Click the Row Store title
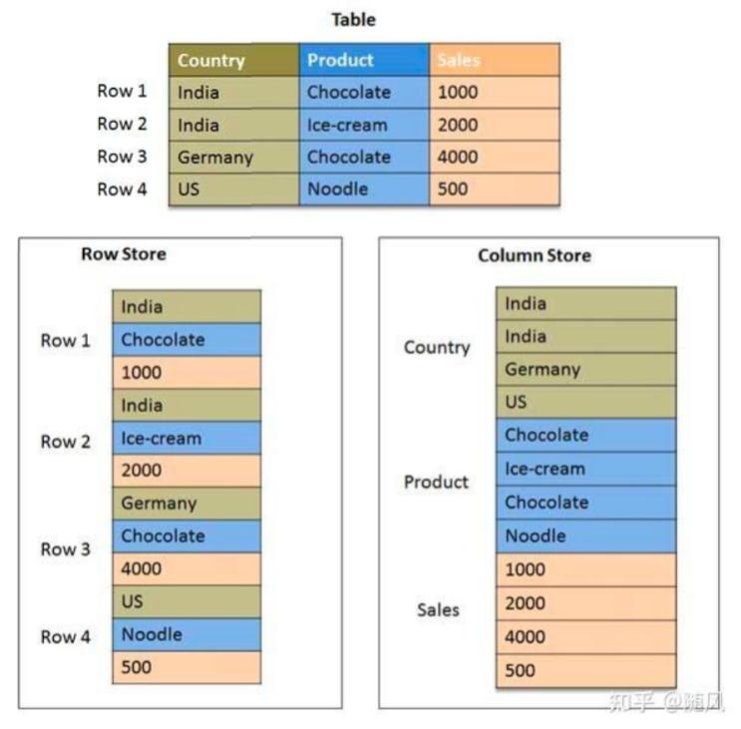This screenshot has width=741, height=729. coord(124,254)
